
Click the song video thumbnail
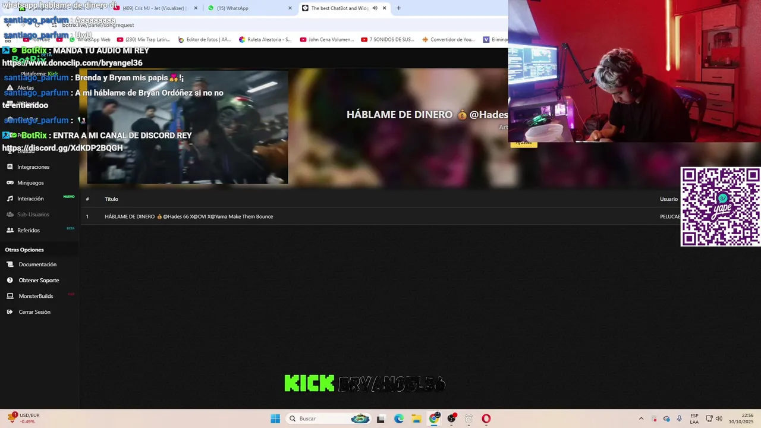click(x=188, y=127)
